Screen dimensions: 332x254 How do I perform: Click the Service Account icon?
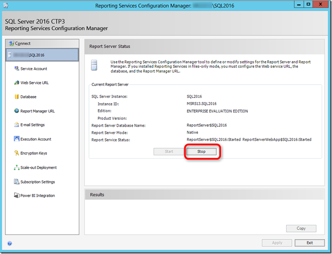[x=17, y=68]
